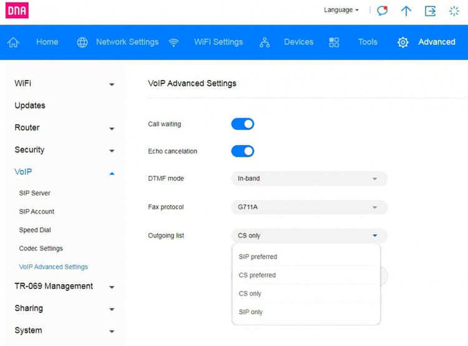Image resolution: width=468 pixels, height=346 pixels.
Task: Click the 'Fax protocol' label
Action: point(165,207)
